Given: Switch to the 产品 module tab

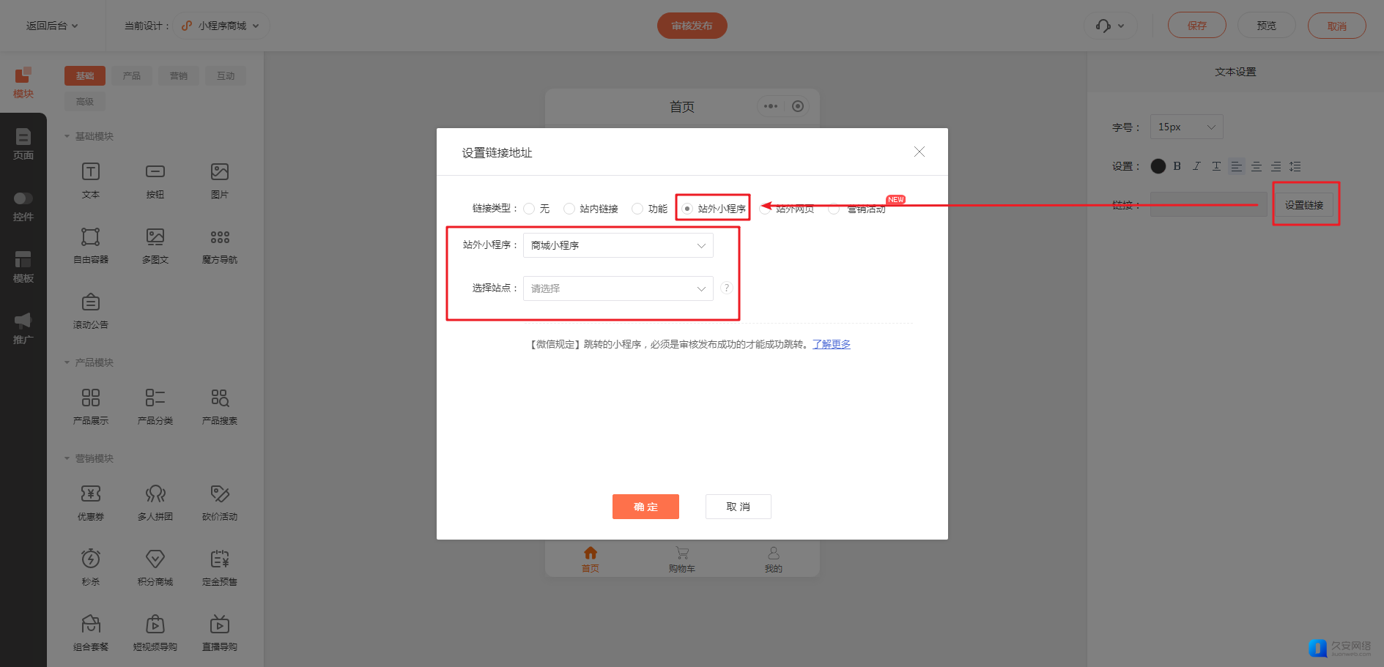Looking at the screenshot, I should tap(132, 76).
